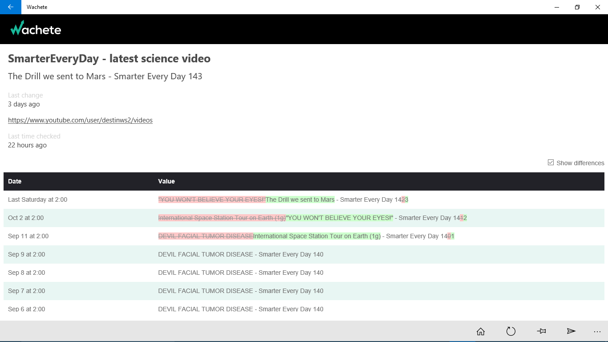Select the Value column header
Screen dimensions: 608x342
(x=166, y=181)
